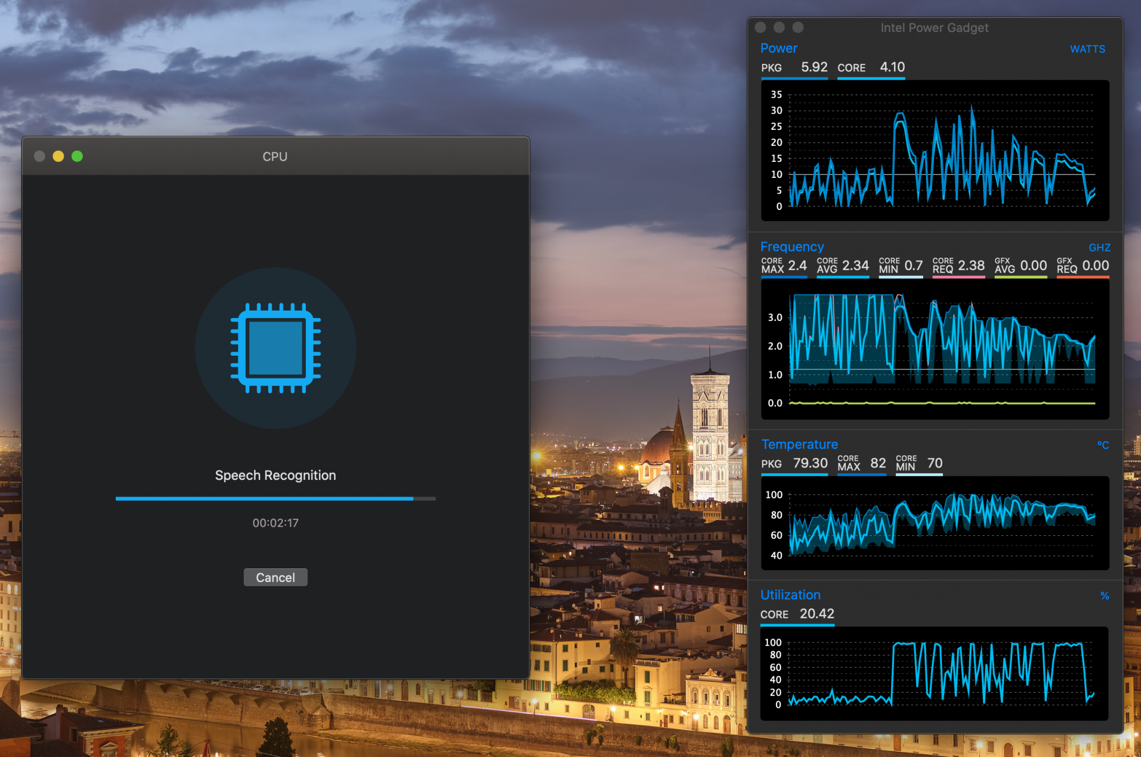
Task: Select the CORE power reading 4.10
Action: [892, 67]
